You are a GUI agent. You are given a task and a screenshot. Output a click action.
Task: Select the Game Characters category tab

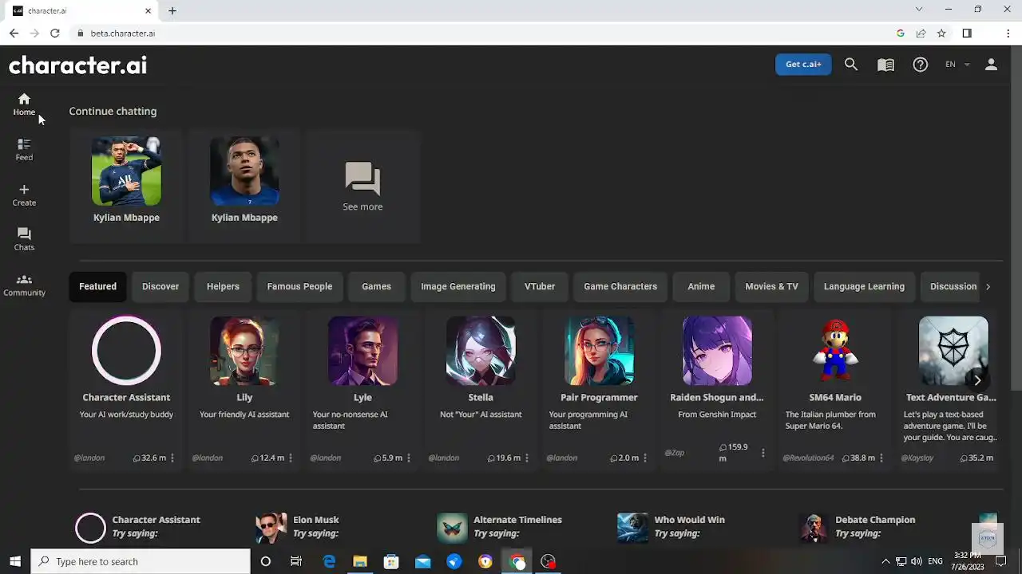(x=620, y=286)
